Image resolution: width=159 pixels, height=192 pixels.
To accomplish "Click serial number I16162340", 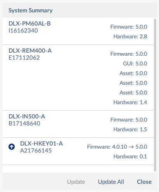I will click(23, 31).
